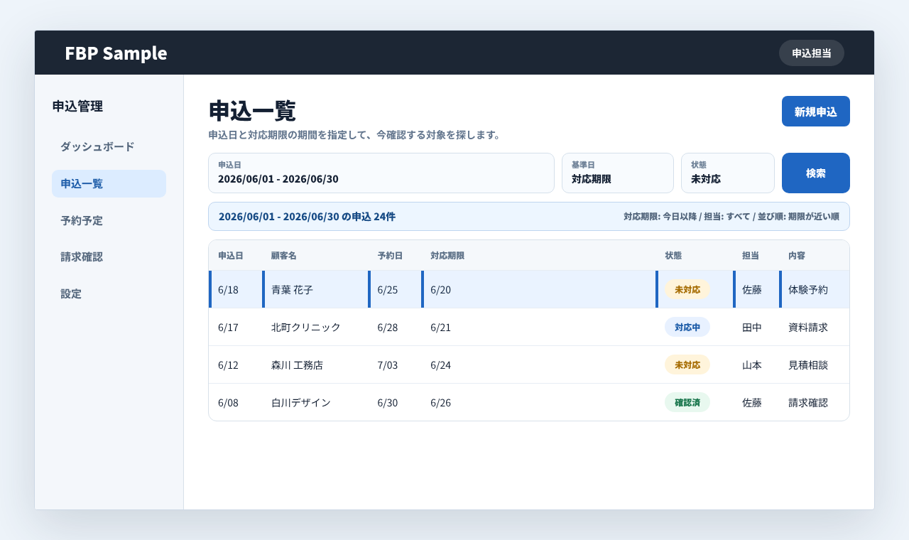The height and width of the screenshot is (540, 909).
Task: Click the 確認済 status badge
Action: (x=687, y=403)
